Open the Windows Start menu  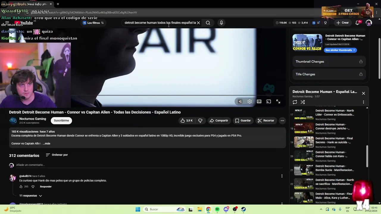[138, 210]
